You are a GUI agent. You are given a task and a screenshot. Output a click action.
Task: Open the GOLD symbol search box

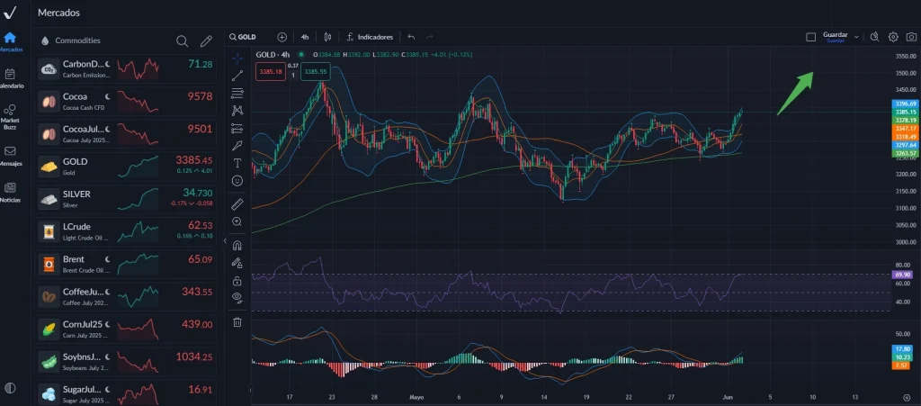(x=243, y=37)
